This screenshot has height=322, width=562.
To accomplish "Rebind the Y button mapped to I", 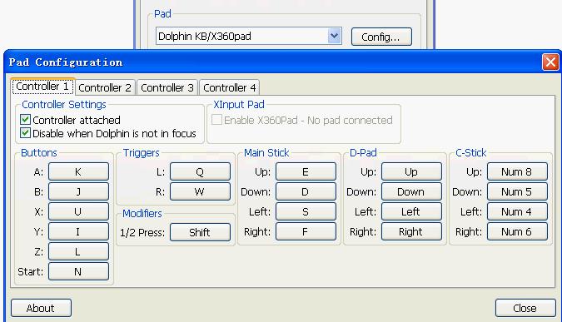I will pos(78,232).
